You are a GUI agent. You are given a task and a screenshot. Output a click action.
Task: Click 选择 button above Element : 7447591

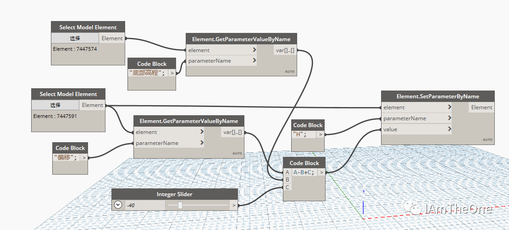[55, 105]
